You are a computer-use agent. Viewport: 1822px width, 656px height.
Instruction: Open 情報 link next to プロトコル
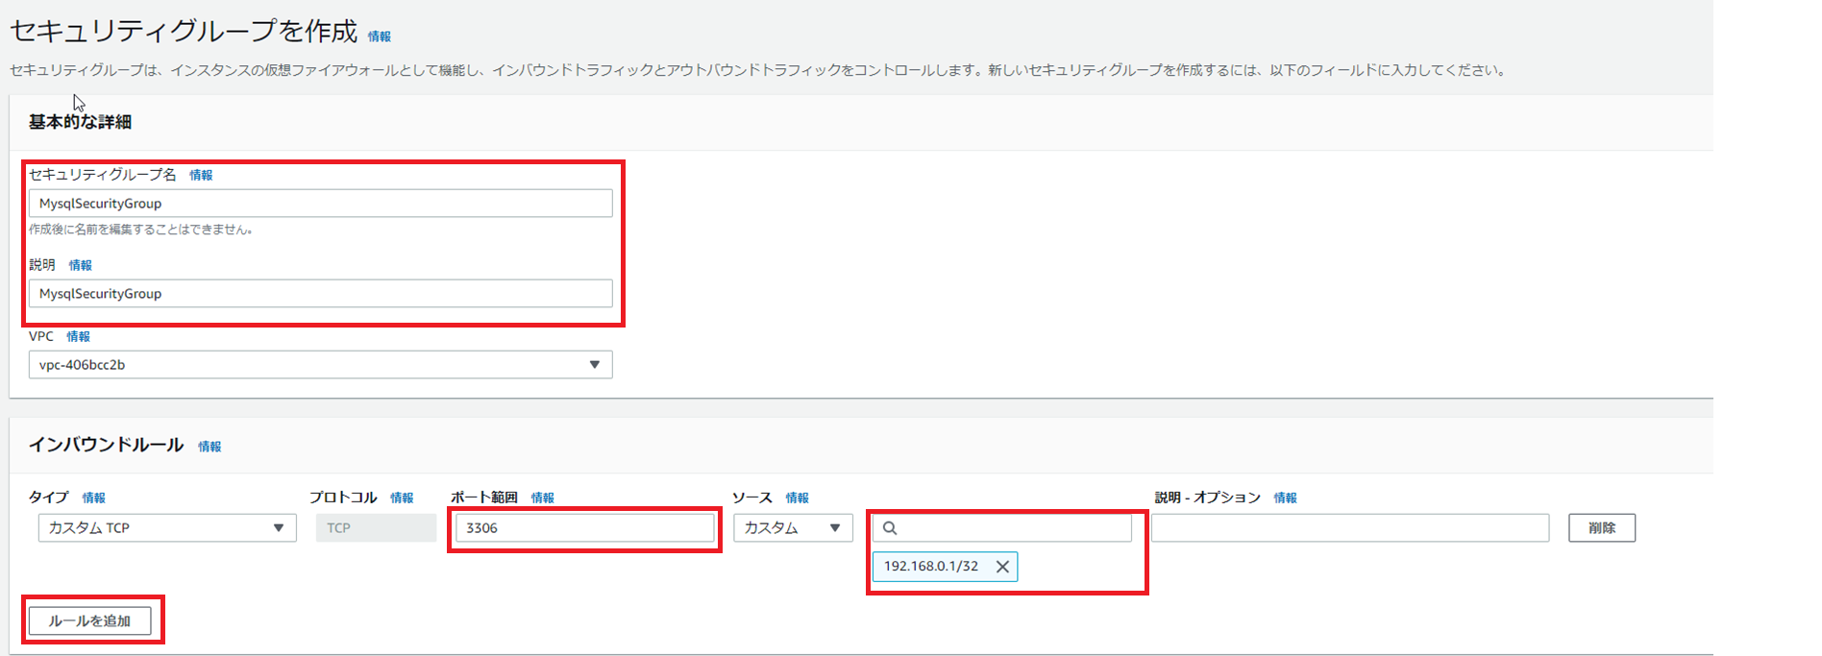coord(402,498)
